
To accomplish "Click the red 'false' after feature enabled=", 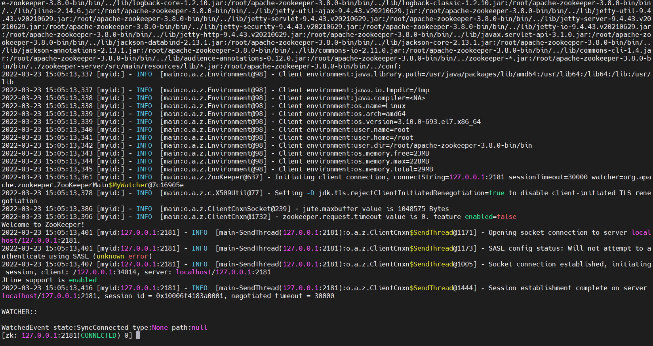I will [x=506, y=217].
